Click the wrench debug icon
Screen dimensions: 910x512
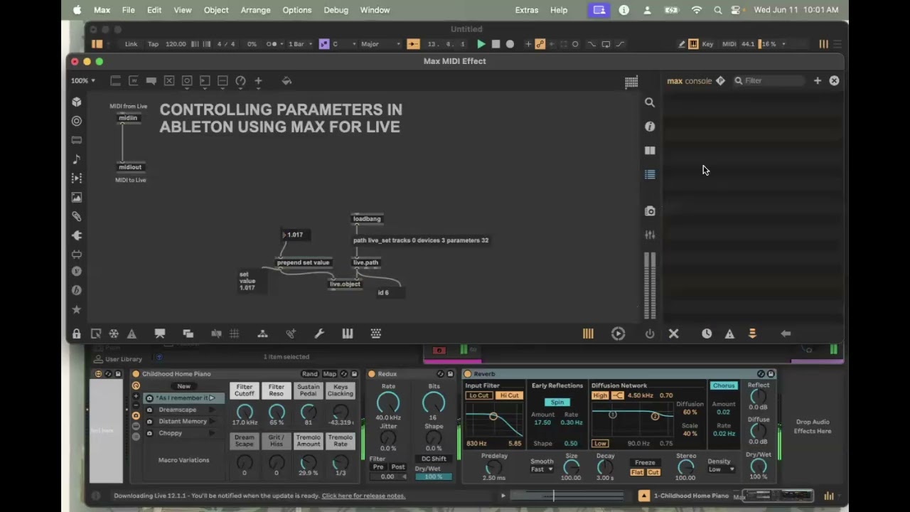click(319, 334)
